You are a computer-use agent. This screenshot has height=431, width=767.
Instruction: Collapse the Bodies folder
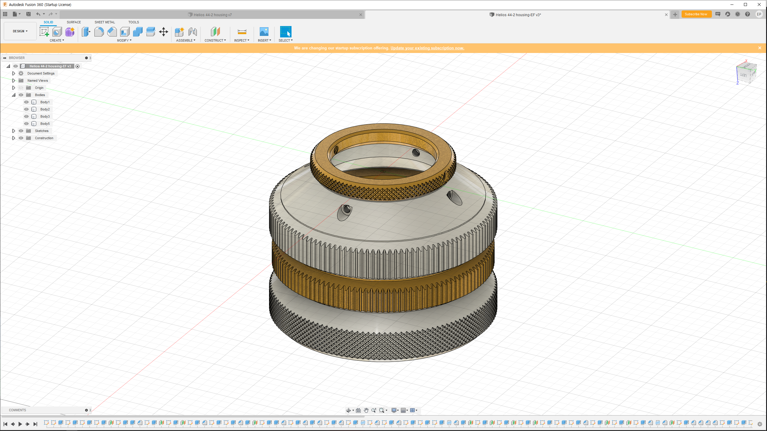pos(13,95)
